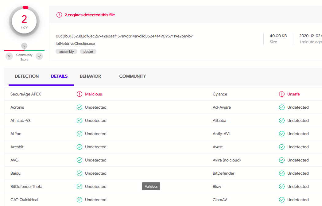Image resolution: width=322 pixels, height=206 pixels.
Task: Click the alert icon beside '2 engines detected'
Action: (59, 15)
